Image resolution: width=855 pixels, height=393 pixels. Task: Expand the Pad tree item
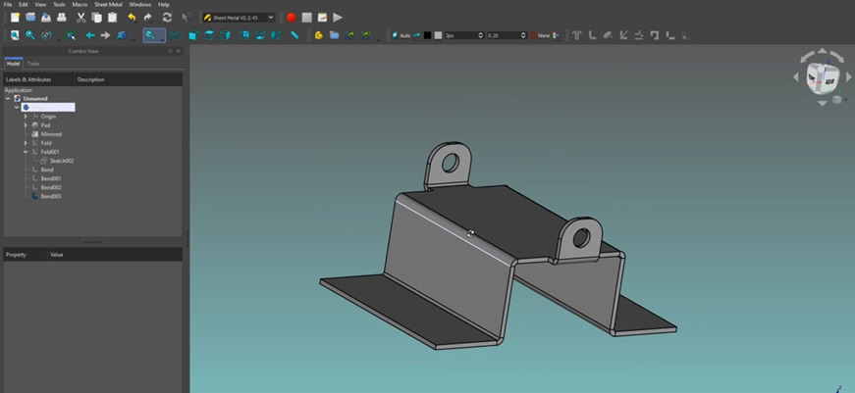coord(26,125)
